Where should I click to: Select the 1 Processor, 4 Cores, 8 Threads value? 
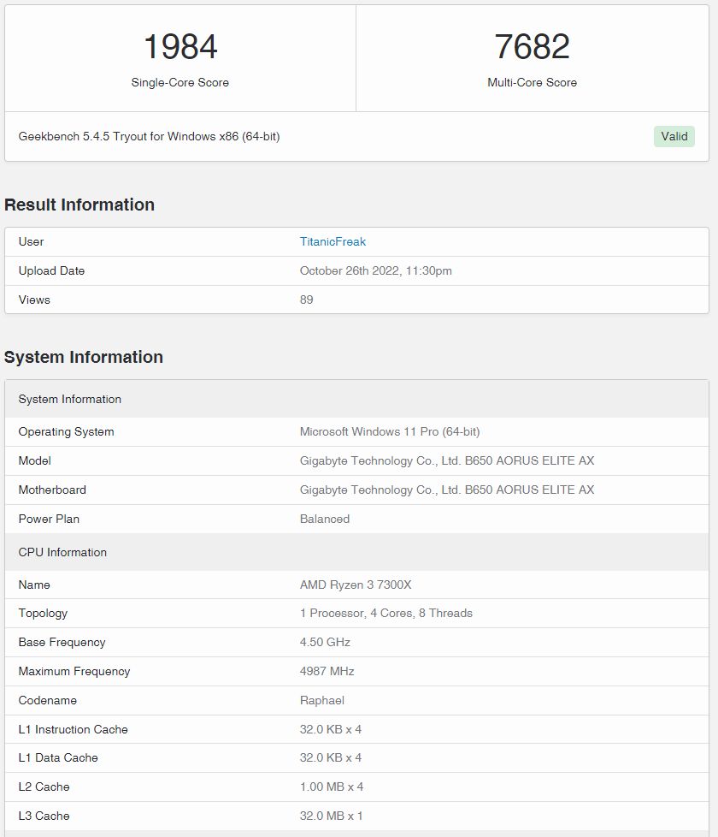pyautogui.click(x=385, y=613)
